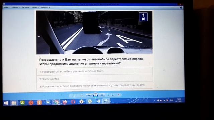
Task: Open the orange film-reel app on taskbar
Action: click(x=31, y=103)
